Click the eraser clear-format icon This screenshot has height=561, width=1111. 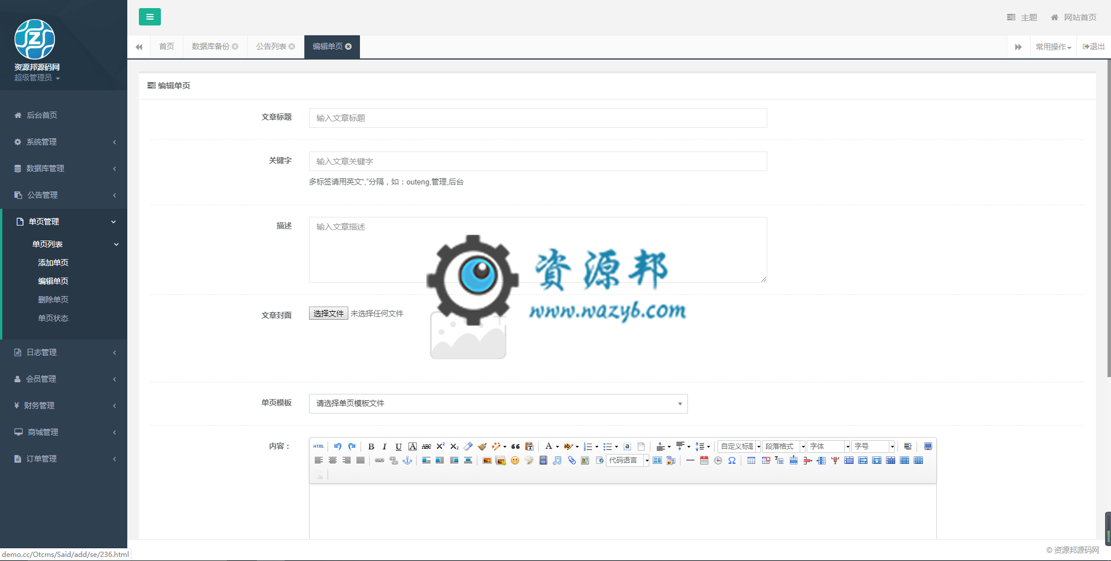click(468, 446)
